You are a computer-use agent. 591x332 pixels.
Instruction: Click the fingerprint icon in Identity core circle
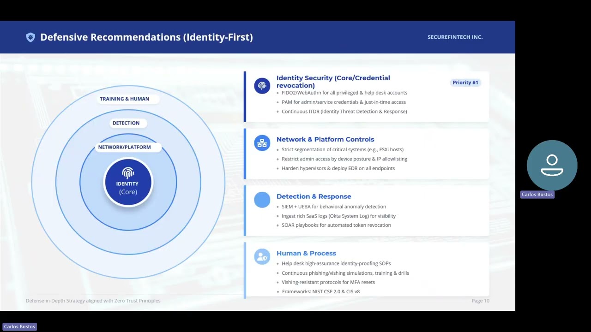(128, 173)
